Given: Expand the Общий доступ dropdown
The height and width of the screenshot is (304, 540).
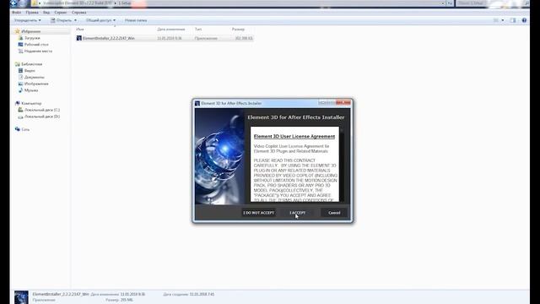Looking at the screenshot, I should [100, 20].
